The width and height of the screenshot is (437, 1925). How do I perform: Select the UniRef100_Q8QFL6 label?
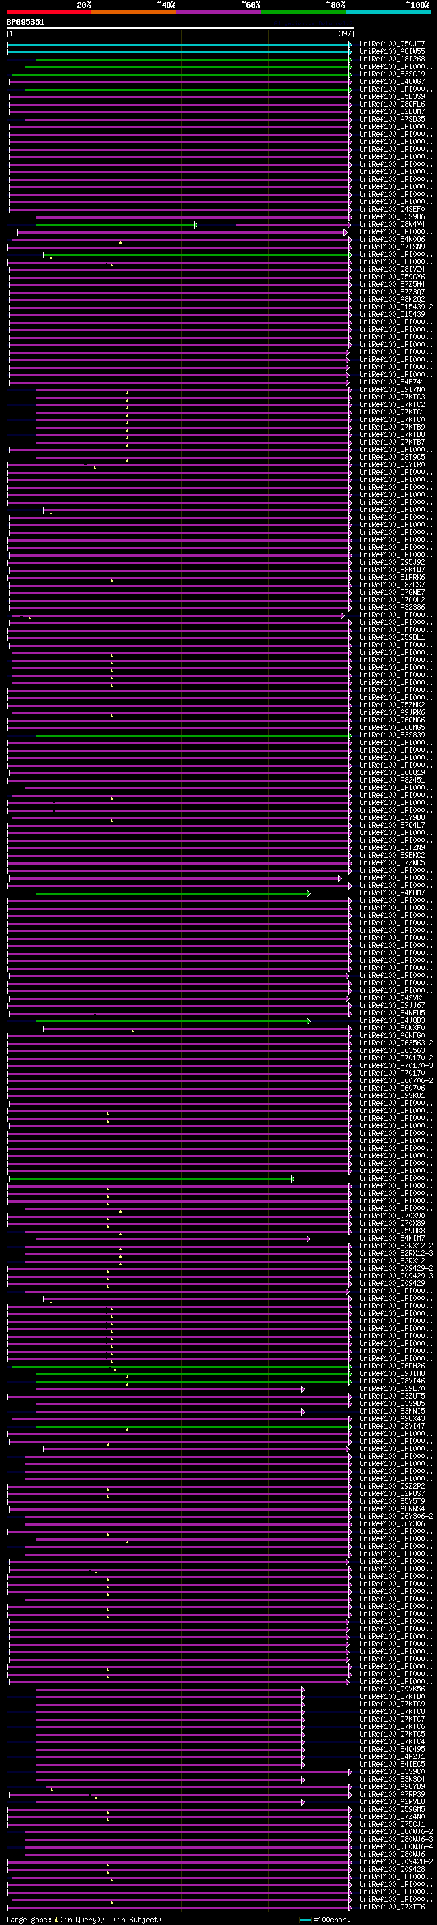(x=392, y=104)
